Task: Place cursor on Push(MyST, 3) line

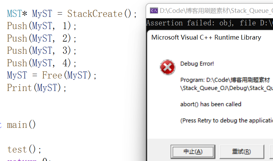Action: (41, 50)
